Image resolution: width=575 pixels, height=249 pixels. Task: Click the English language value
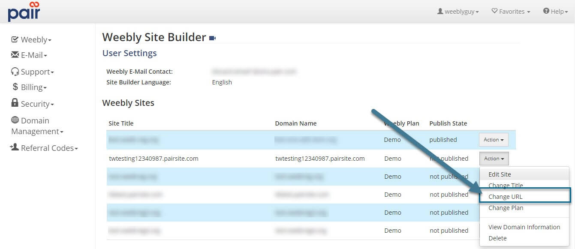222,82
